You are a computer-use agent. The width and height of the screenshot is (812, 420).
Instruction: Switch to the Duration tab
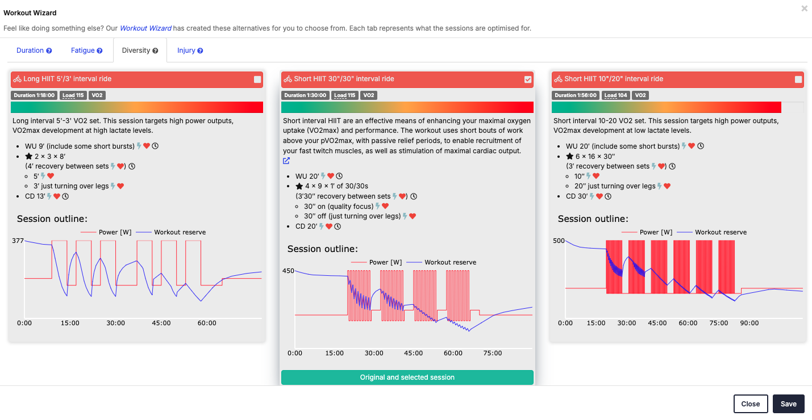(x=34, y=51)
